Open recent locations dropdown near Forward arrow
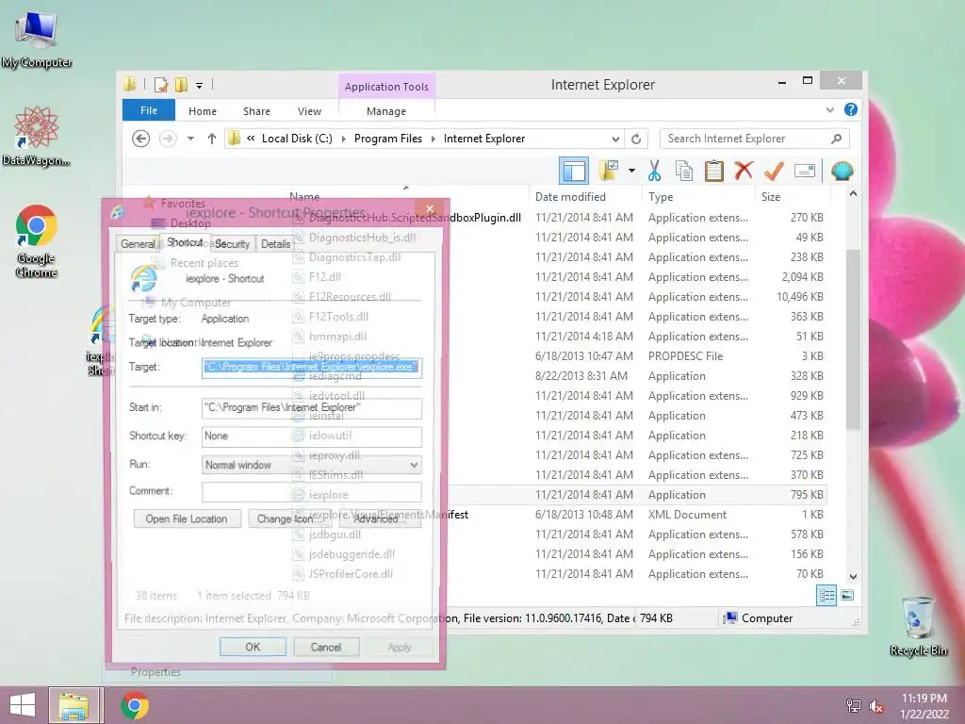The height and width of the screenshot is (724, 965). (x=190, y=139)
